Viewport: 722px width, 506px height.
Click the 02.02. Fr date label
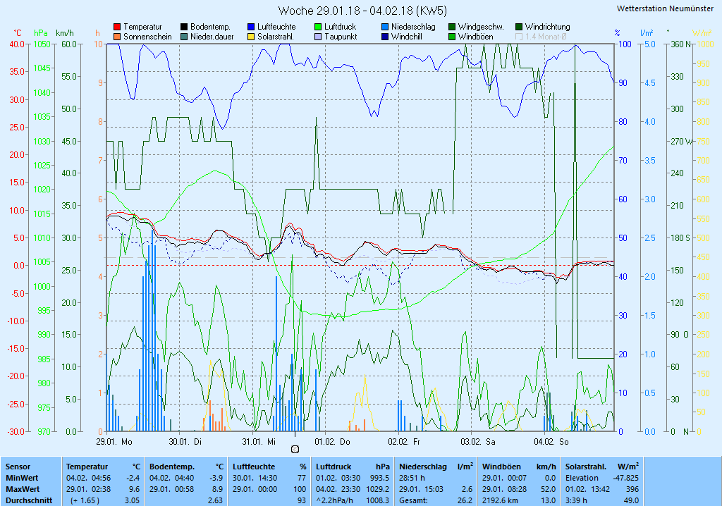404,442
